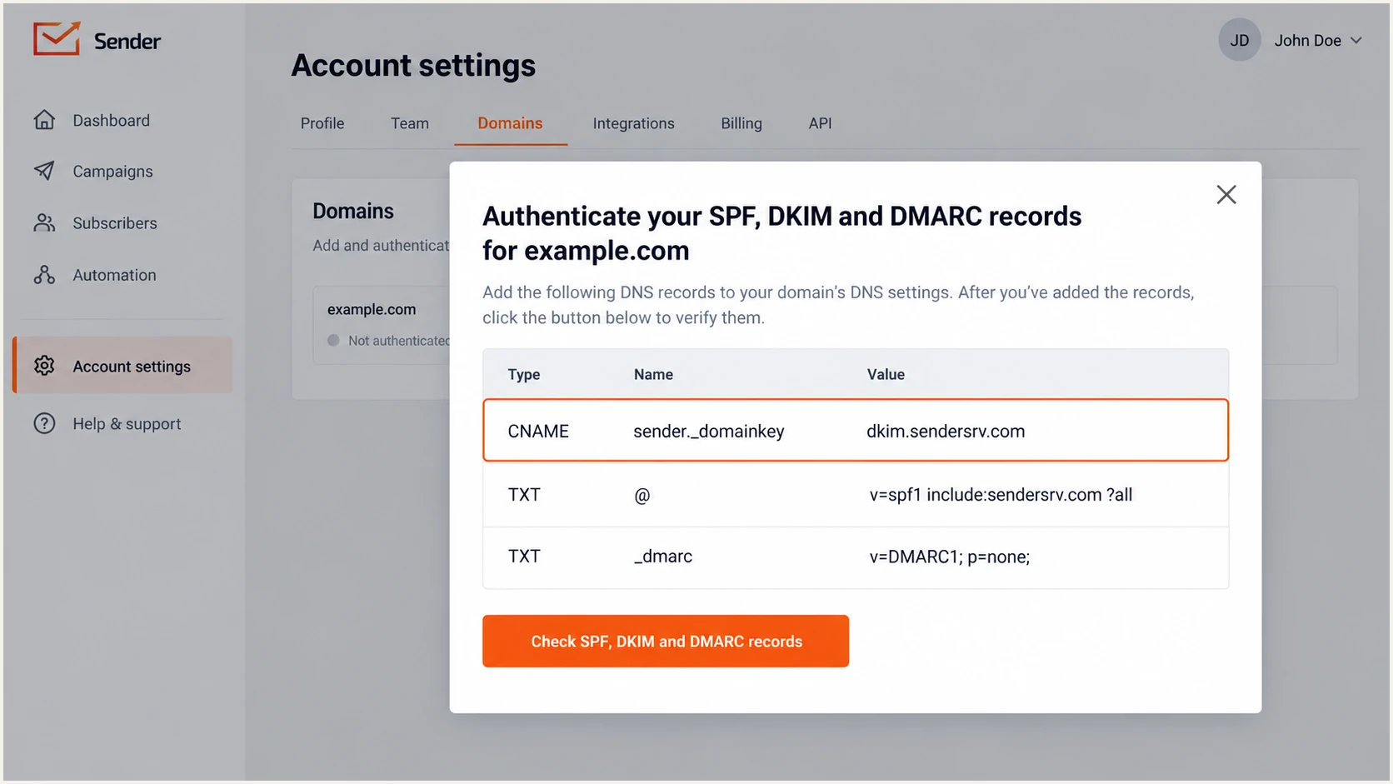The height and width of the screenshot is (784, 1393).
Task: Click the Value column header
Action: pos(886,375)
